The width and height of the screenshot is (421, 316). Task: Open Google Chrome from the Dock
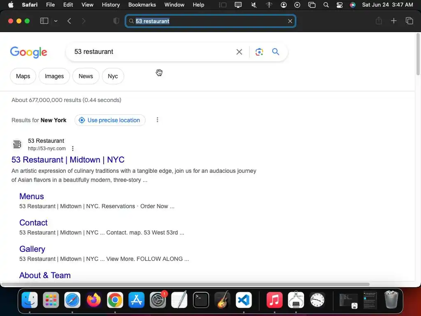tap(115, 300)
